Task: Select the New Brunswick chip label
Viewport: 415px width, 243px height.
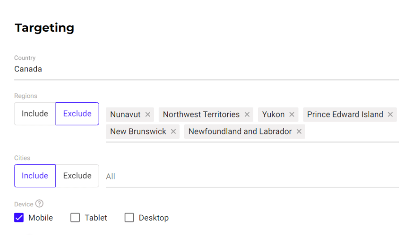Action: click(x=138, y=131)
